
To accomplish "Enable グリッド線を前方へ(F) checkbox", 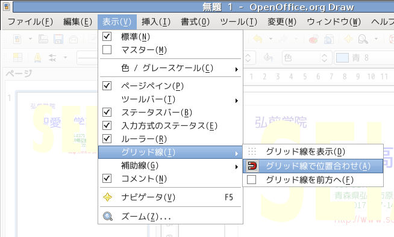I will (x=252, y=180).
